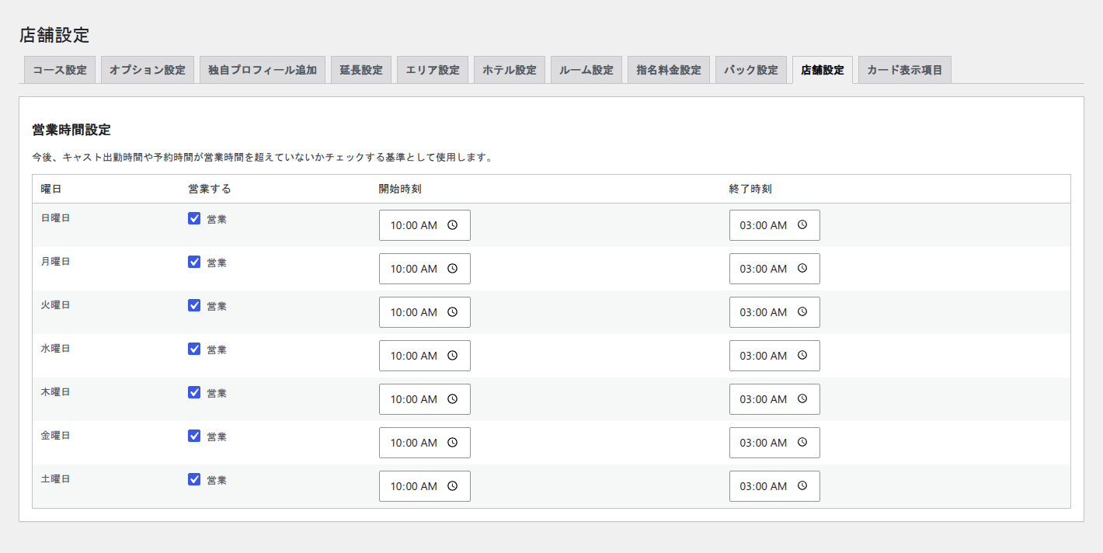The height and width of the screenshot is (553, 1103).
Task: Uncheck 営業 checkbox for 金曜日
Action: 194,436
